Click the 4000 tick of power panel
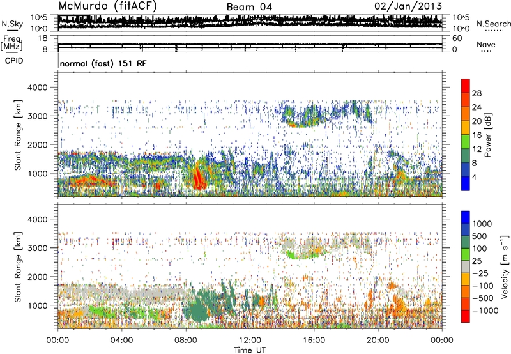 pyautogui.click(x=38, y=88)
